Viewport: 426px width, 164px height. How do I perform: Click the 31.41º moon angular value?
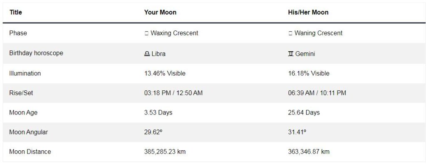[x=297, y=132]
